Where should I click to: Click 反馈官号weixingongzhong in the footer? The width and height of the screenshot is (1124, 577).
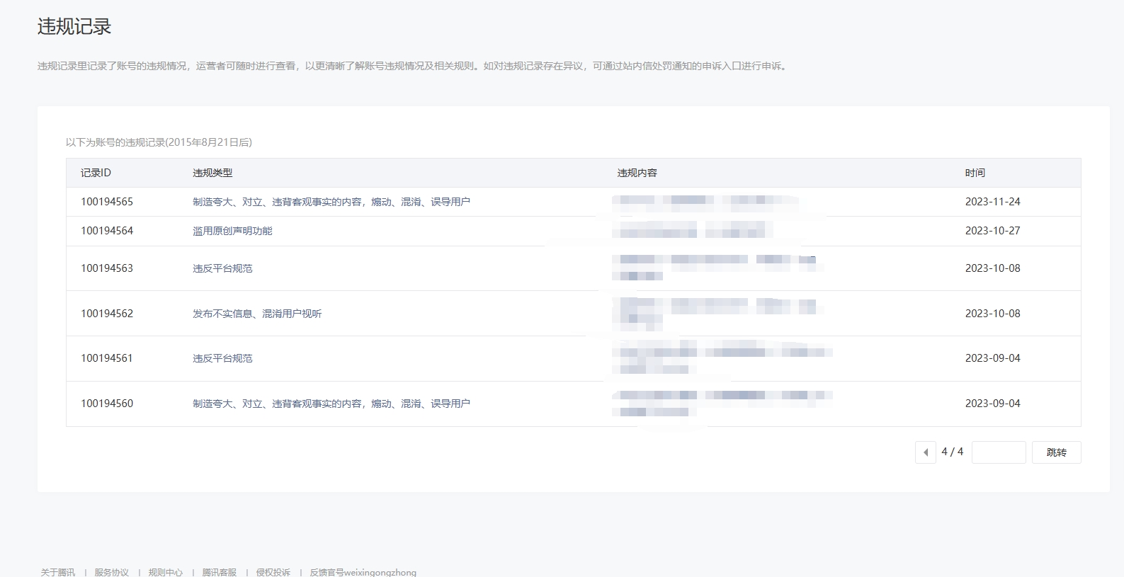(x=363, y=572)
